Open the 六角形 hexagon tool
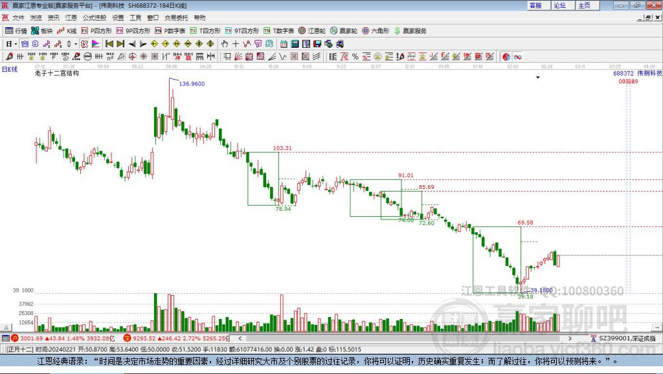This screenshot has width=663, height=374. click(376, 30)
